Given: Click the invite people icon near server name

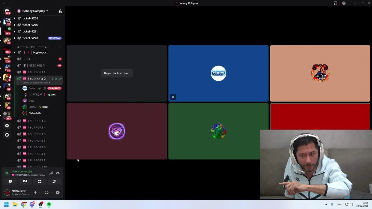Looking at the screenshot, I should click(x=60, y=11).
